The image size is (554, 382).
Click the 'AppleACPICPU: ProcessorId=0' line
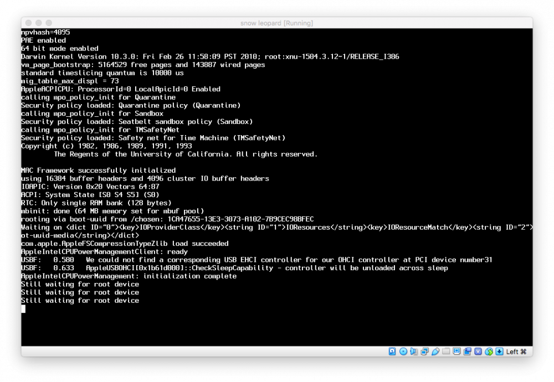[x=121, y=89]
